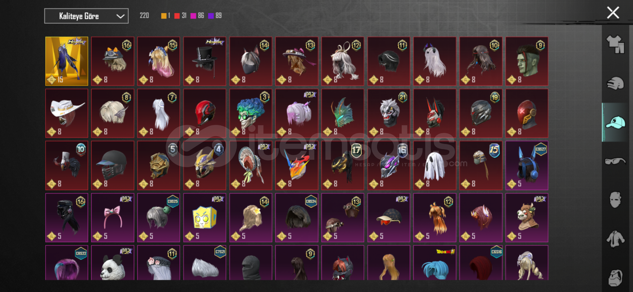Pick the yellow cube face mask item
Image resolution: width=633 pixels, height=292 pixels.
coord(204,218)
